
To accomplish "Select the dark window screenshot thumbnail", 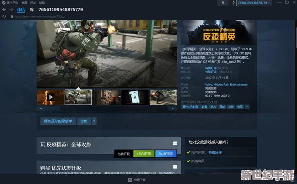I will pos(135,97).
